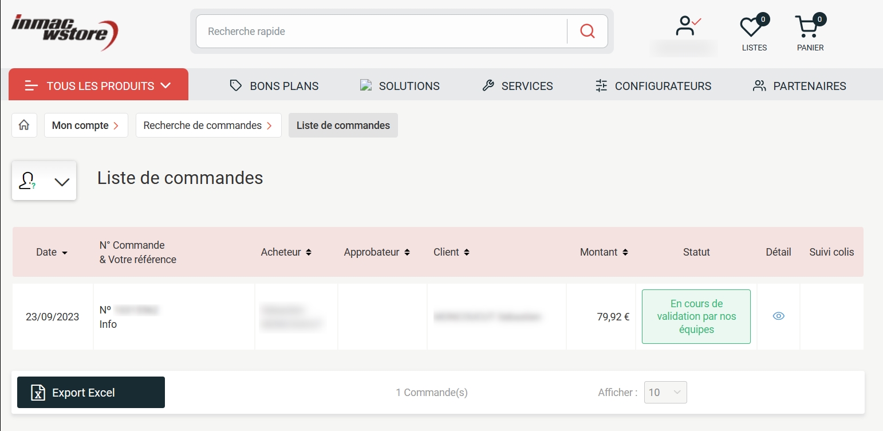Open the Partenaires people menu item

pyautogui.click(x=799, y=86)
